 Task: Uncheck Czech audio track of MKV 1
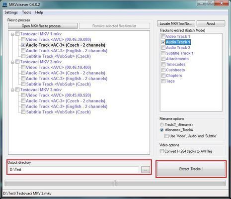[23, 45]
